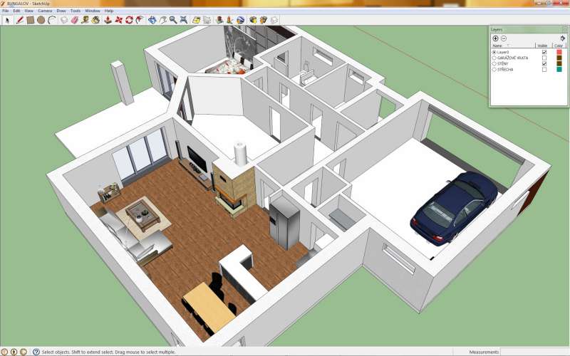570x356 pixels.
Task: Open the Camera menu
Action: point(44,11)
